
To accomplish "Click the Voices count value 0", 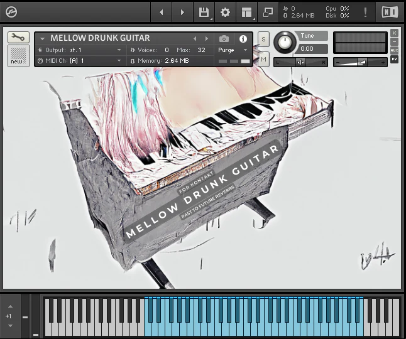I will pos(167,50).
